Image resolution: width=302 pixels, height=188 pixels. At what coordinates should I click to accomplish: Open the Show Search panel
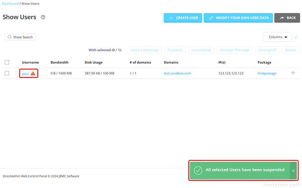(x=20, y=37)
